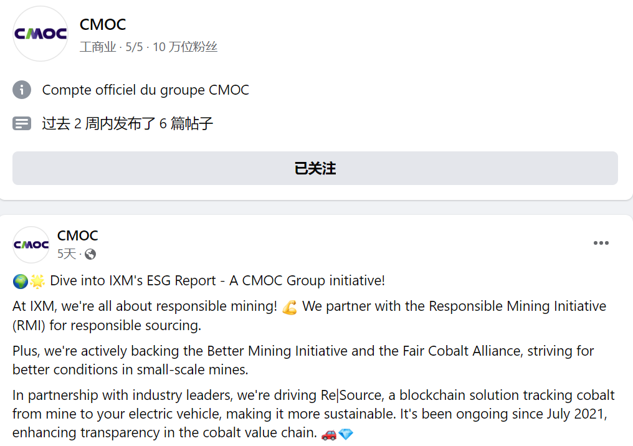
Task: Click the 工商业 category label
Action: point(98,47)
